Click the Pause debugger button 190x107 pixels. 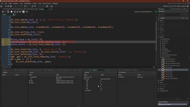(5, 12)
